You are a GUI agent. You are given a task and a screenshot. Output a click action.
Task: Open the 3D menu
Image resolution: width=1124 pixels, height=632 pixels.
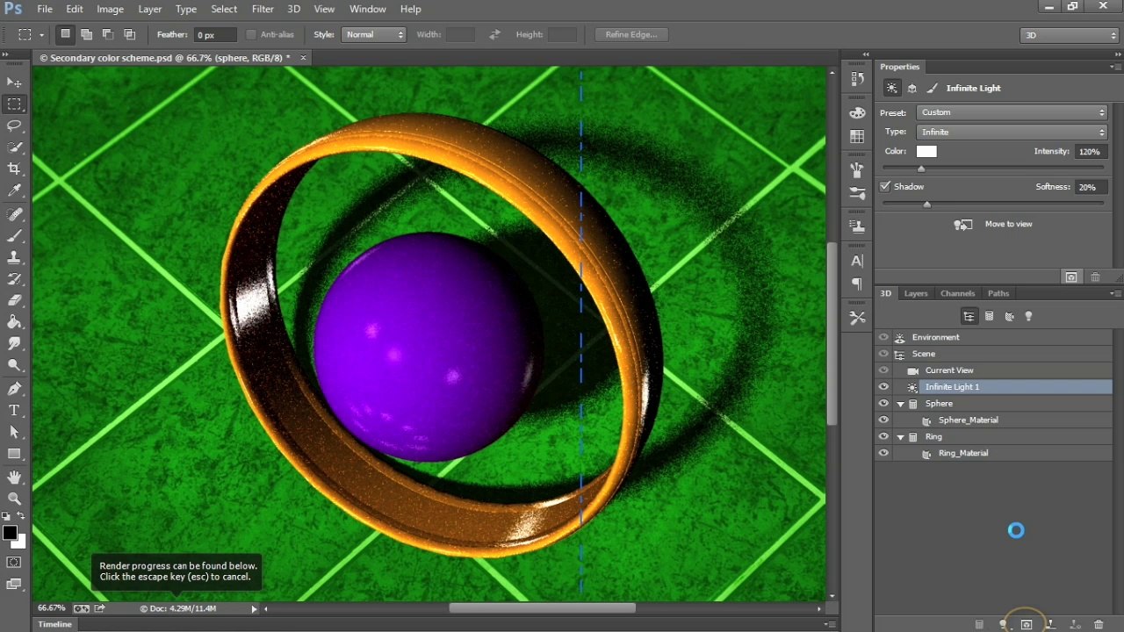[294, 9]
